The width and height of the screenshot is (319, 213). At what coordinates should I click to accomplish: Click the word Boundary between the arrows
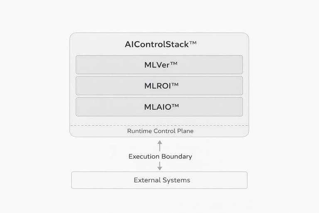(177, 157)
